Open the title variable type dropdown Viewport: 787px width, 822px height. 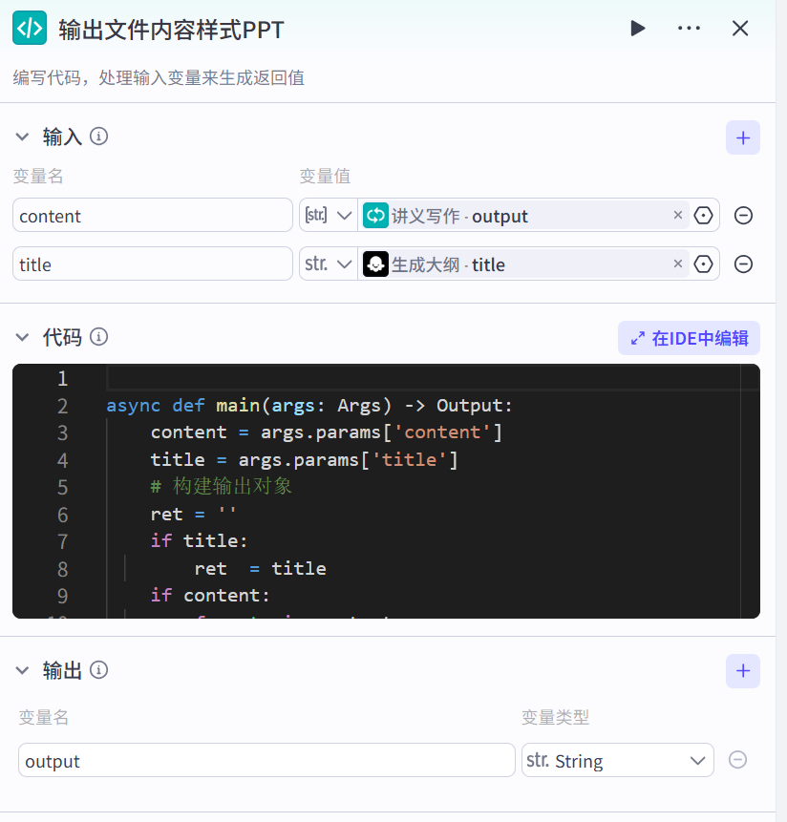329,263
